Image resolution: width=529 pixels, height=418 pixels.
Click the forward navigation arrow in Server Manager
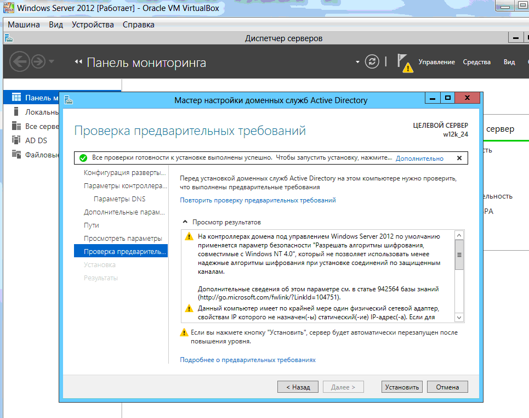38,61
